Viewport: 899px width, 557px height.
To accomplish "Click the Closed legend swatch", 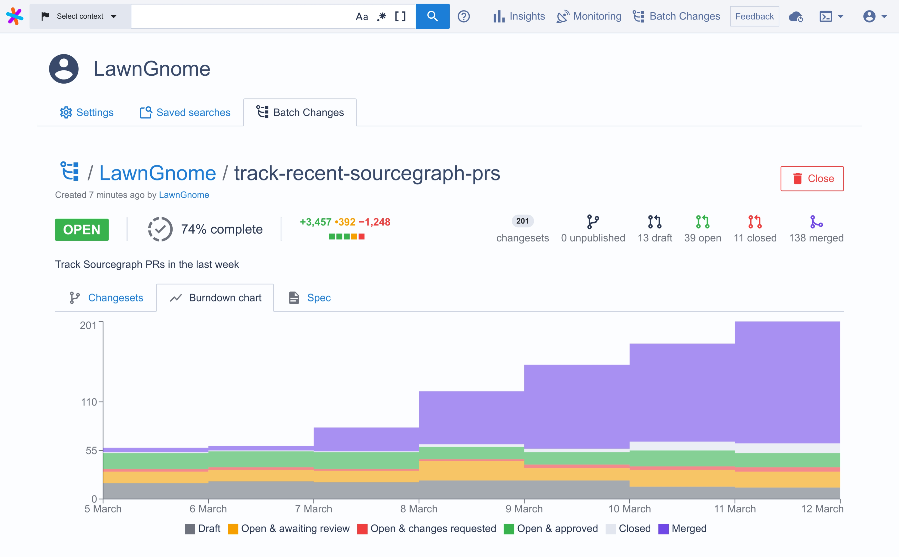I will pos(611,529).
